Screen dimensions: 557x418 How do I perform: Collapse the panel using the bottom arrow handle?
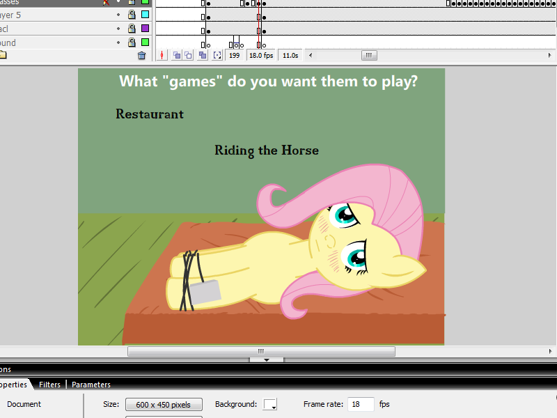266,360
